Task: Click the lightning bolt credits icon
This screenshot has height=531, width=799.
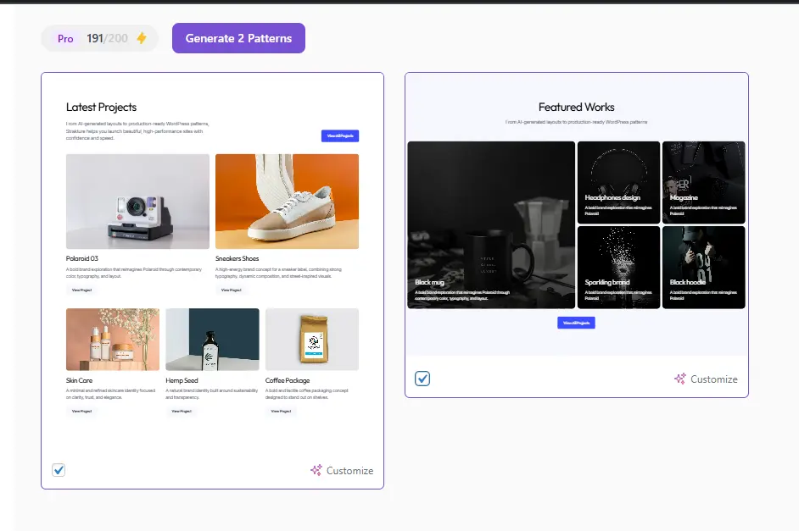Action: 142,38
